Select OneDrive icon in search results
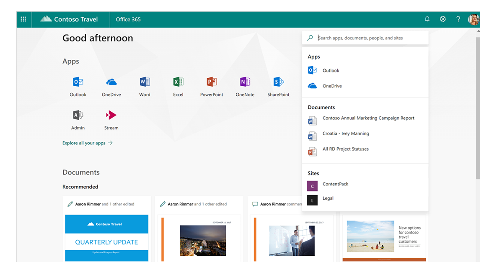This screenshot has height=272, width=497. pyautogui.click(x=312, y=85)
